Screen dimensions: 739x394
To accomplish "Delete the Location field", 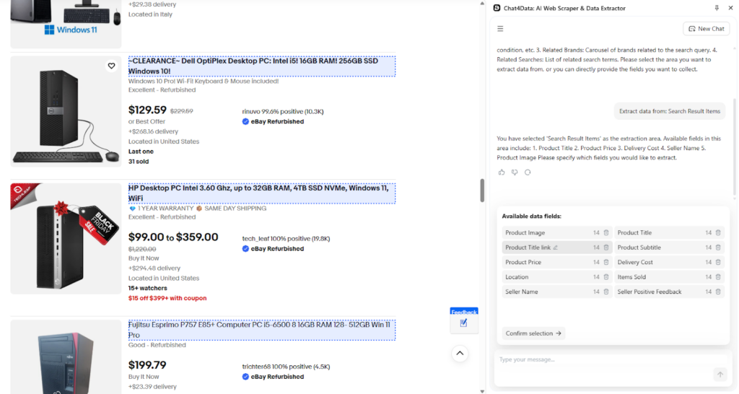I will point(606,277).
